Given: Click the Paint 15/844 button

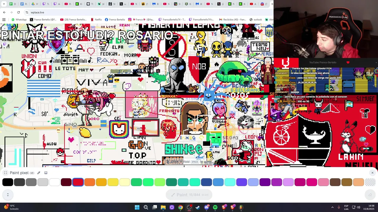Looking at the screenshot, I should pos(189,195).
